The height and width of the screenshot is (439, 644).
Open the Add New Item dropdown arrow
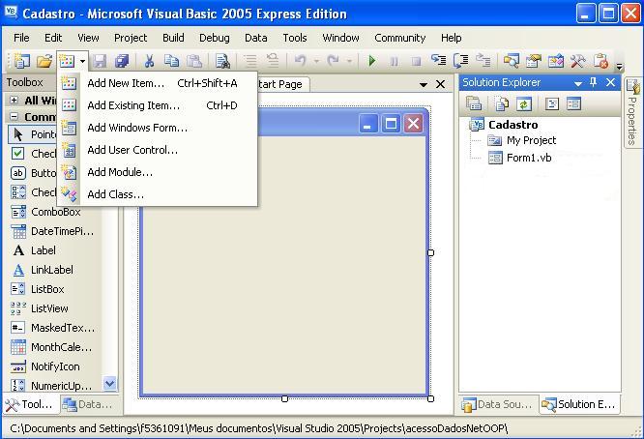click(82, 61)
